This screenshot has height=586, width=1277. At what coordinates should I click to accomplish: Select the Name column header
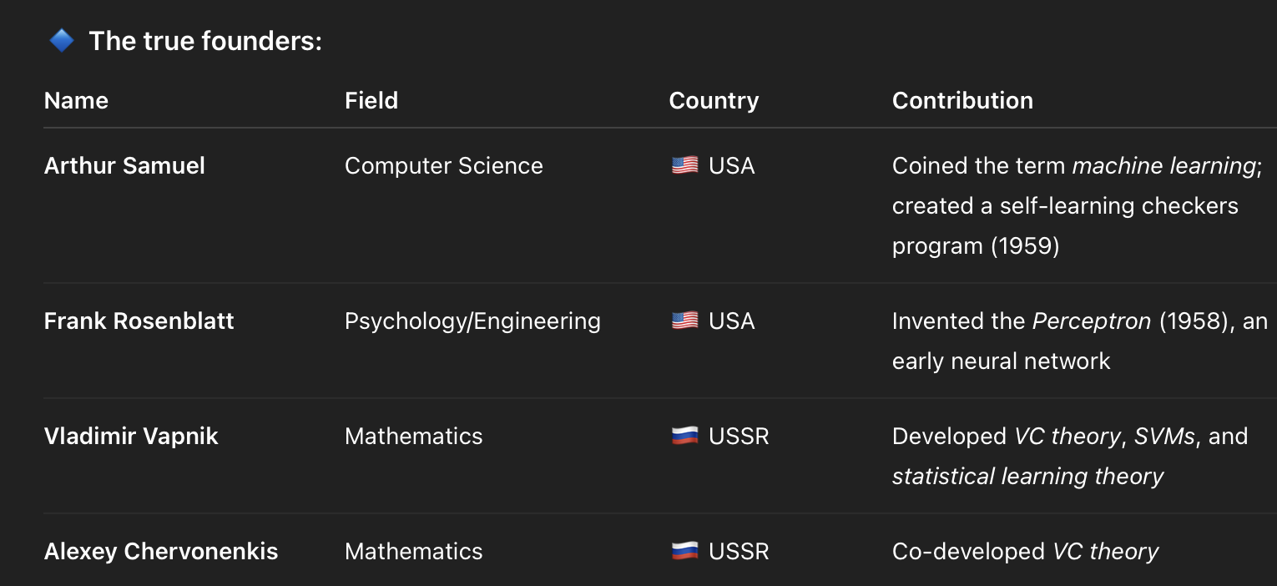click(x=76, y=100)
